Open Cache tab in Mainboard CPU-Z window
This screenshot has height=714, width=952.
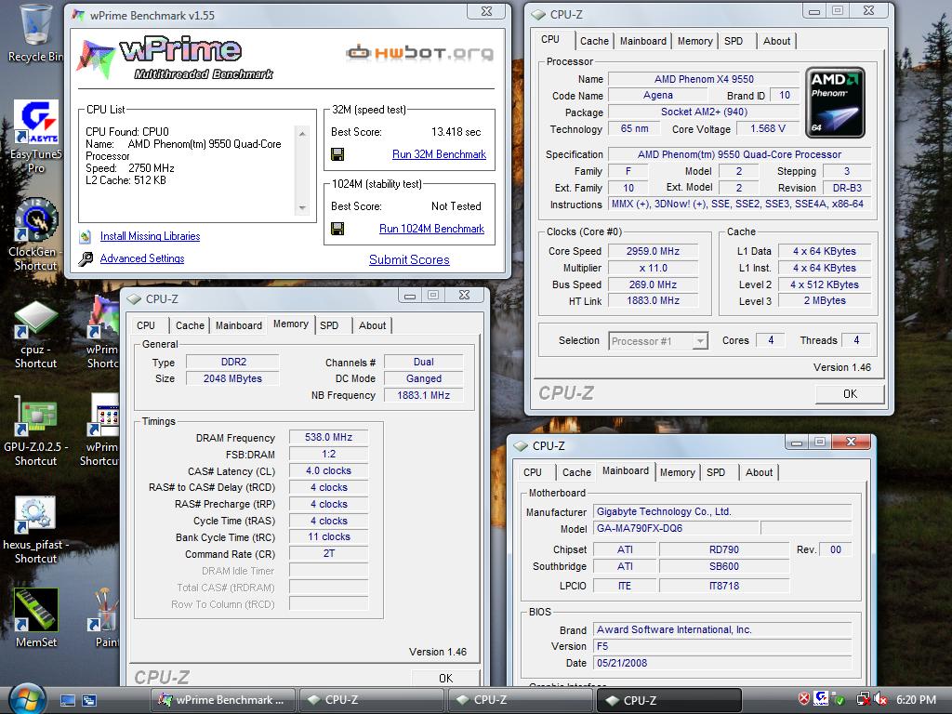(576, 472)
